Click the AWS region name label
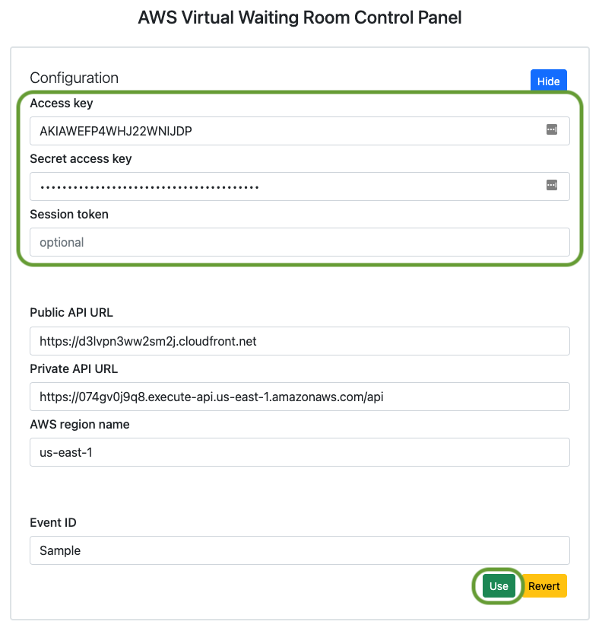This screenshot has width=599, height=628. 80,424
